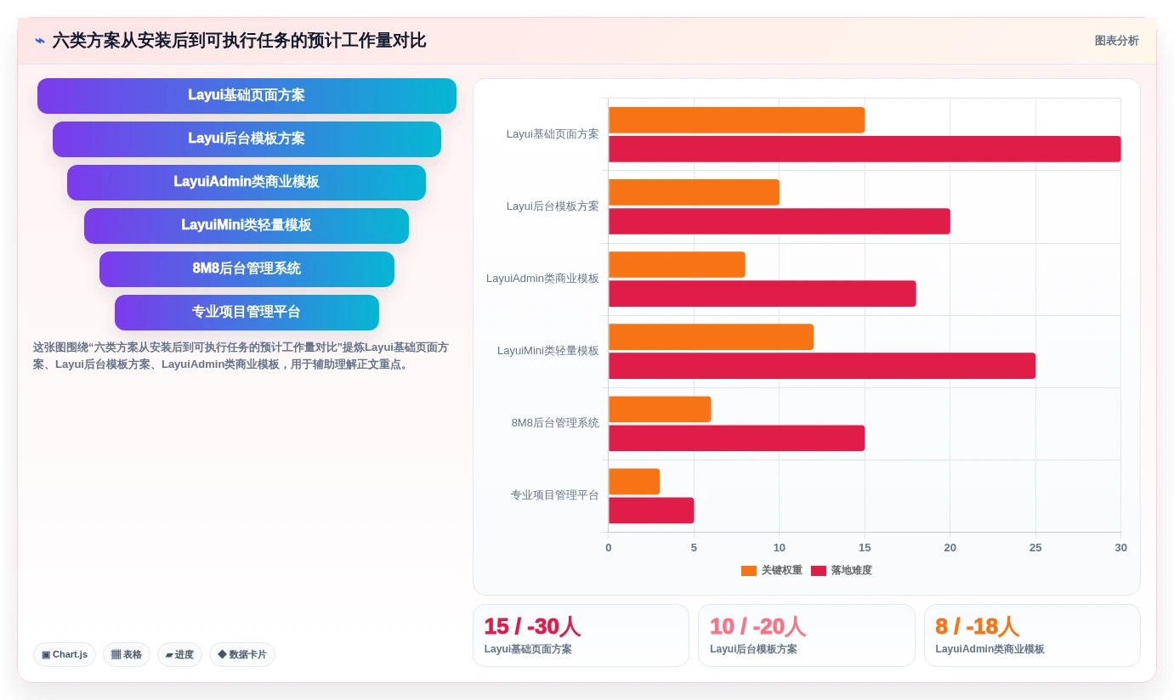Select the LayuiAdmin类商业模板 funnel bar
This screenshot has height=700, width=1174.
(x=247, y=183)
